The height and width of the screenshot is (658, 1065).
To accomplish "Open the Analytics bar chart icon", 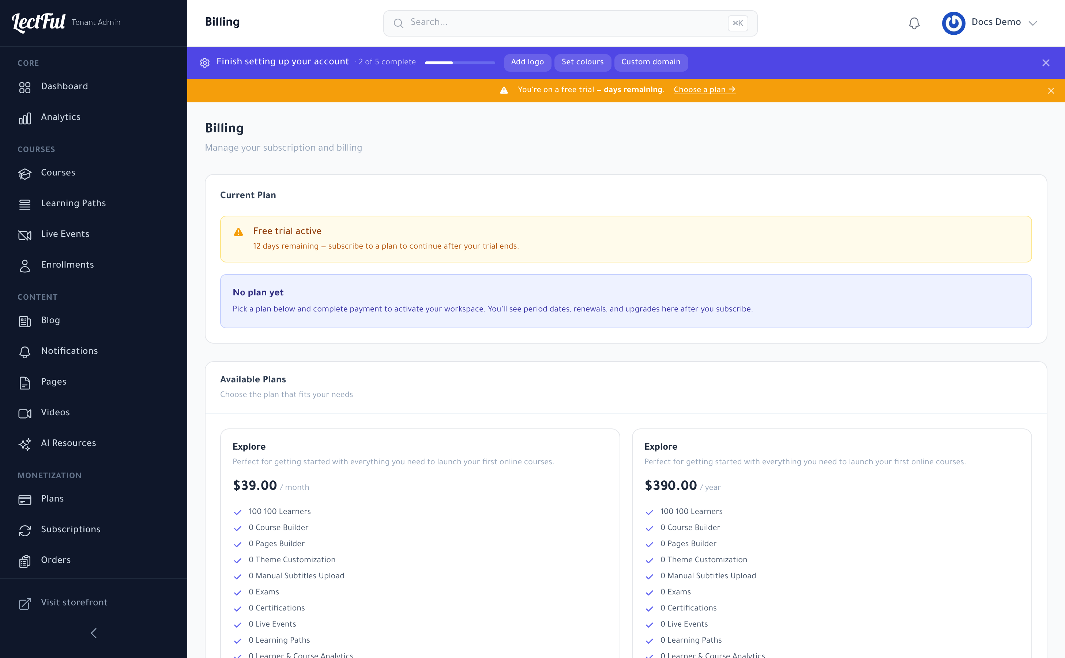I will (x=25, y=118).
